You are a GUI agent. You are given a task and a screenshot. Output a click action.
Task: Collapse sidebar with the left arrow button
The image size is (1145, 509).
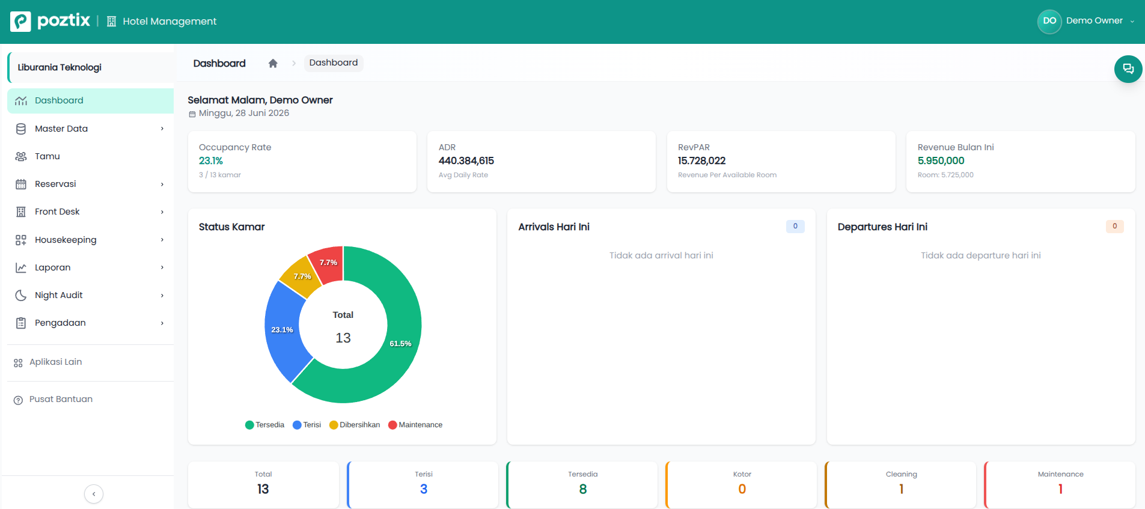coord(94,494)
